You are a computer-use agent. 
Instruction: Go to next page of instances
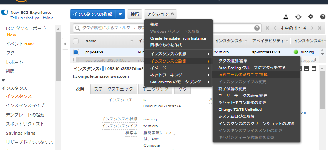point(312,28)
